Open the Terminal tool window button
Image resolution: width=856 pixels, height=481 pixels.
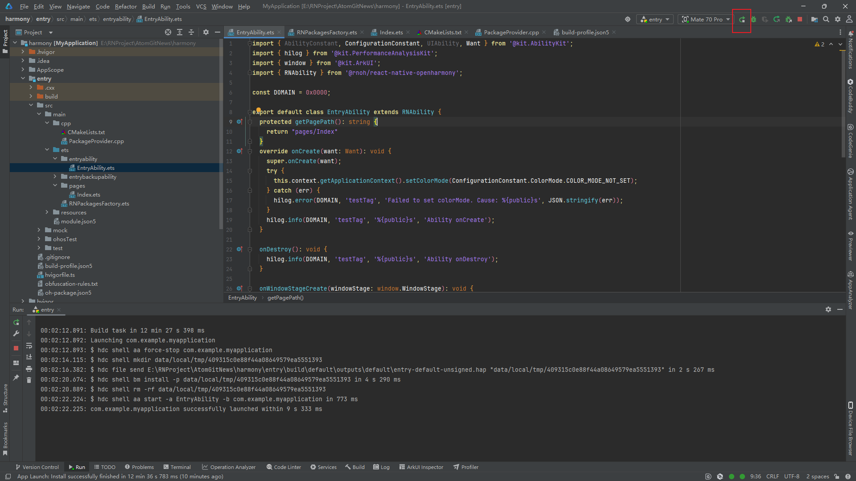pyautogui.click(x=177, y=467)
